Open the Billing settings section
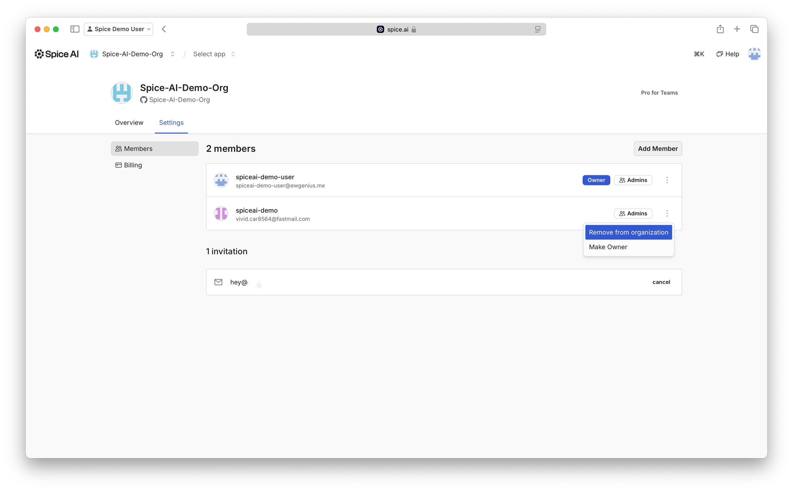793x492 pixels. click(133, 165)
